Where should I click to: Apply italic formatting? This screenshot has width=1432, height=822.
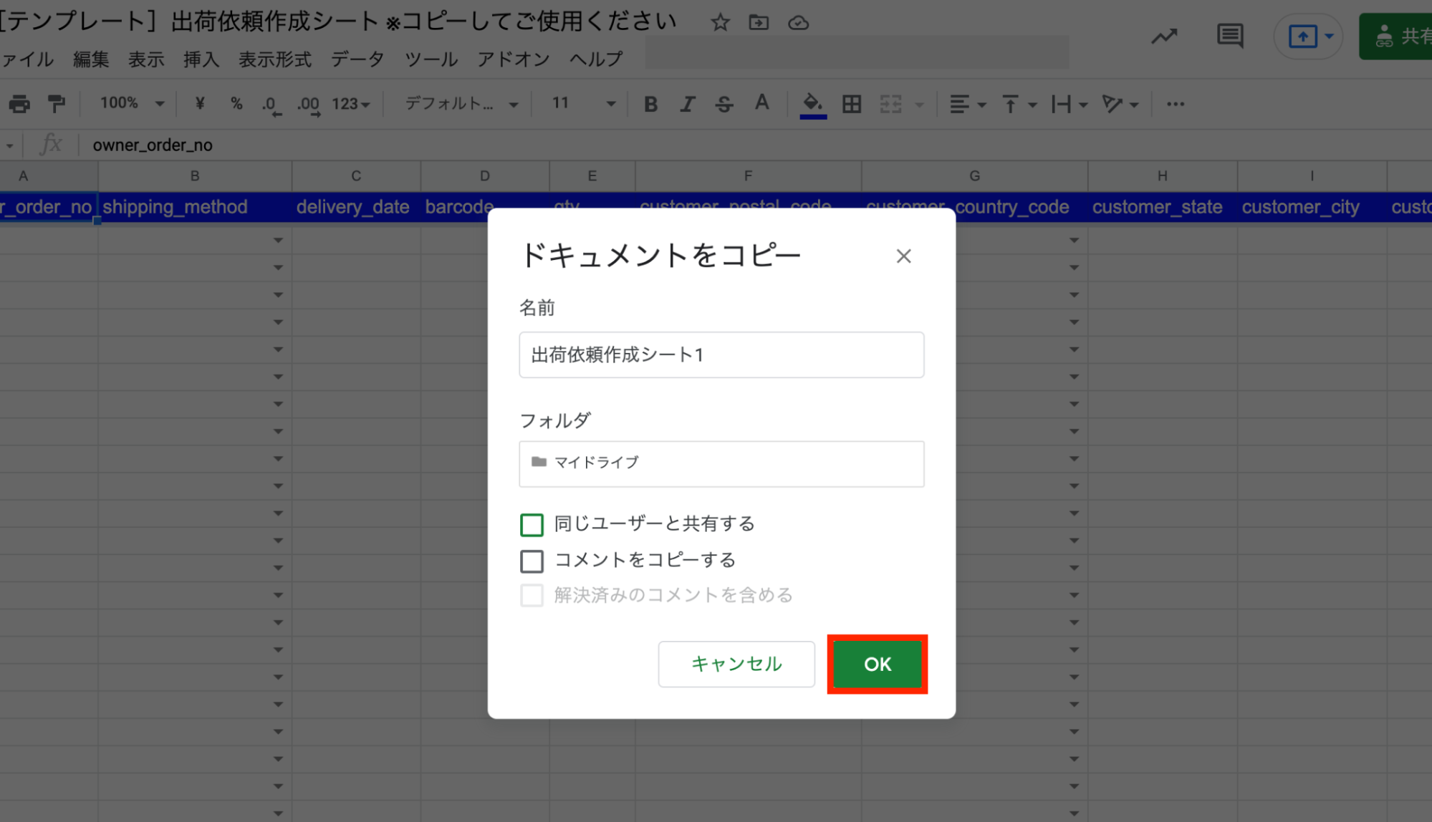coord(687,104)
